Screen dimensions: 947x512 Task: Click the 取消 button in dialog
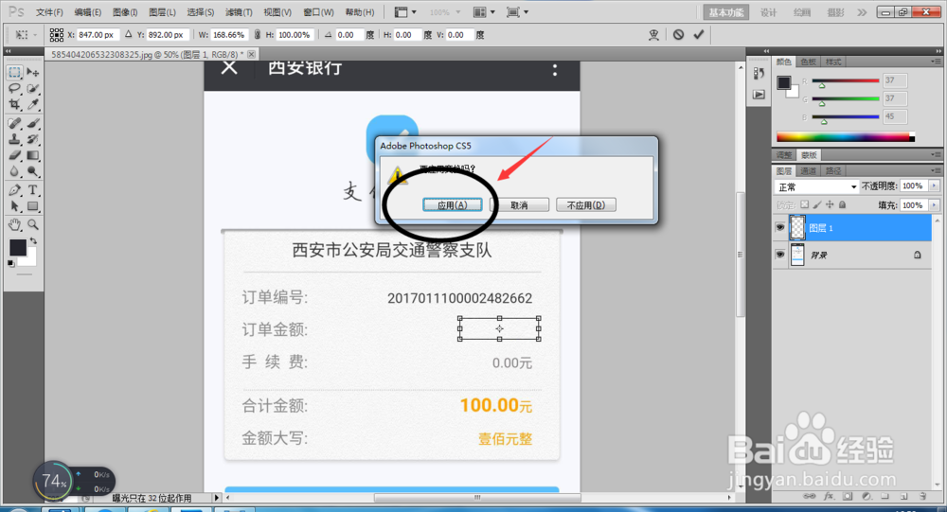[x=519, y=205]
